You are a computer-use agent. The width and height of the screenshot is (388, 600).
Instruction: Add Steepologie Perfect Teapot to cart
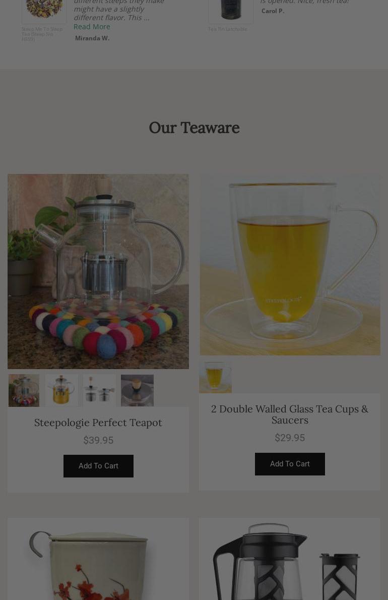[98, 466]
